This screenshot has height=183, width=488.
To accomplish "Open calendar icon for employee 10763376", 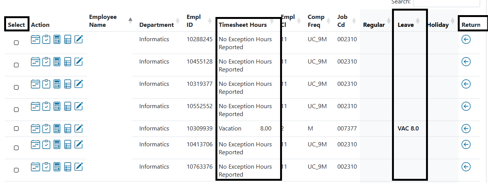I will click(35, 167).
